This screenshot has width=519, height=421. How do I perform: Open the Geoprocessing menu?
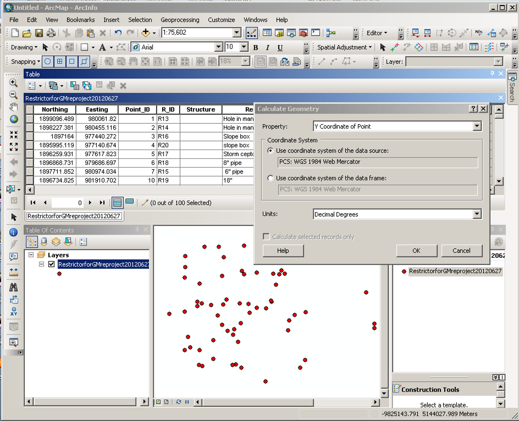click(x=180, y=20)
